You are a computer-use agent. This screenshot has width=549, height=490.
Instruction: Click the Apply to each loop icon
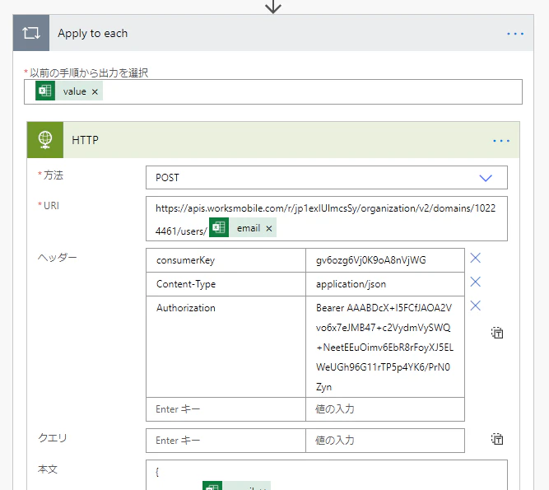click(31, 33)
